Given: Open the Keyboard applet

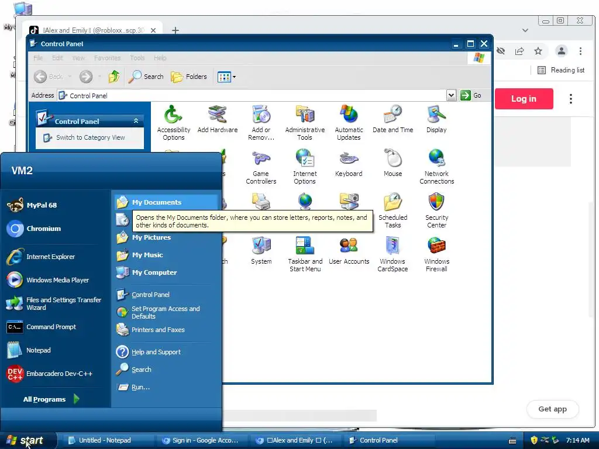Looking at the screenshot, I should [349, 164].
